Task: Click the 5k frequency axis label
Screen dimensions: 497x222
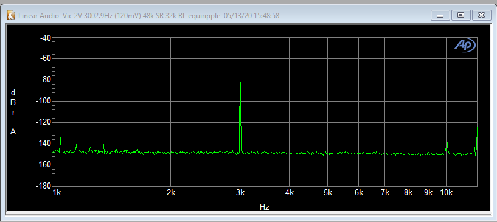Action: 328,193
